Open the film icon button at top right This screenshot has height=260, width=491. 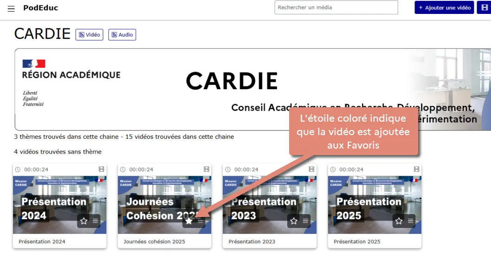click(484, 7)
